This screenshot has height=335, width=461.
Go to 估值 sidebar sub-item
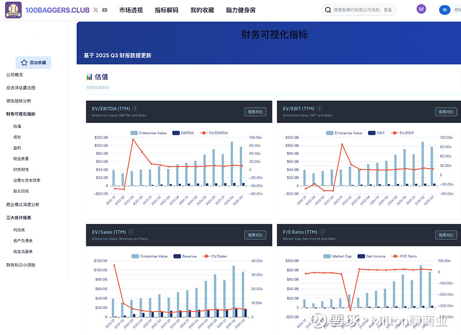coord(17,126)
